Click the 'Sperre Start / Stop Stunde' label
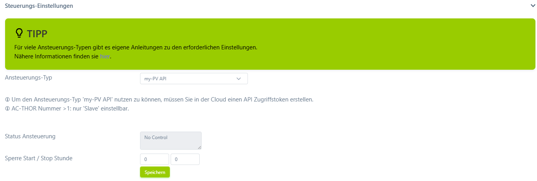537x181 pixels. click(38, 158)
